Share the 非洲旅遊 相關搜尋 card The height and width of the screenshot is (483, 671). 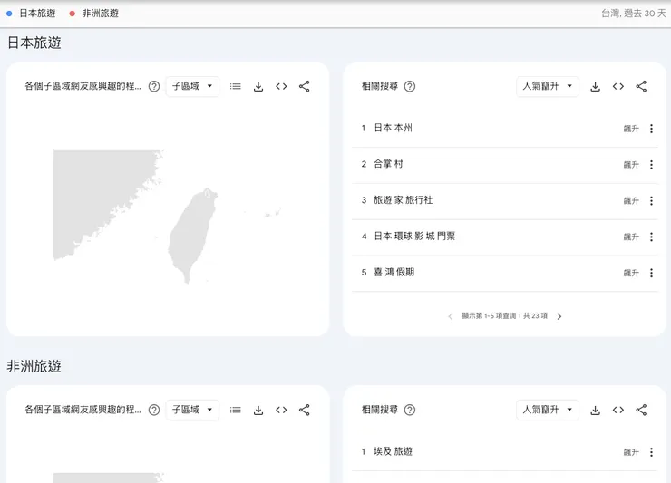(641, 410)
